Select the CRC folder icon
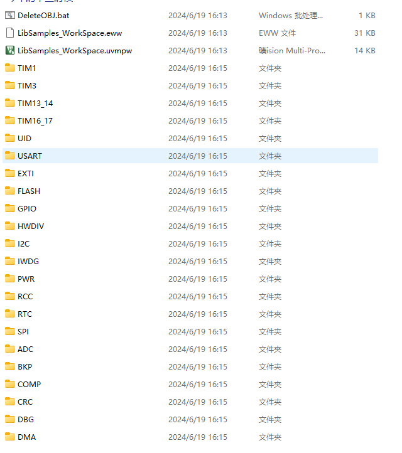The width and height of the screenshot is (402, 453). 9,402
